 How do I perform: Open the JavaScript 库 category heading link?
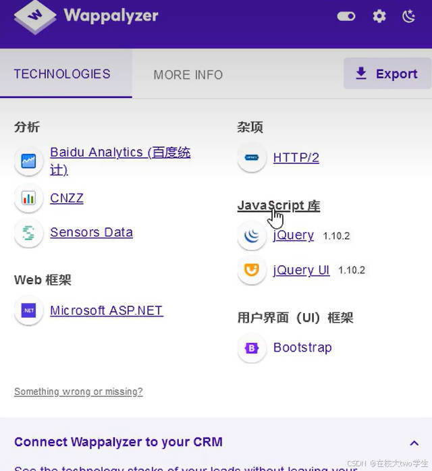pos(279,206)
